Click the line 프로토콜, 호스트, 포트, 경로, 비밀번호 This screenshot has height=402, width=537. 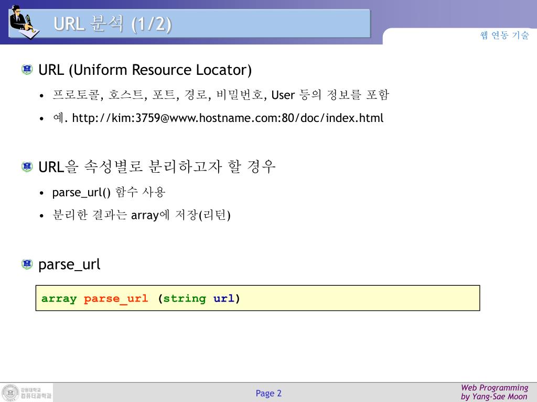click(221, 95)
